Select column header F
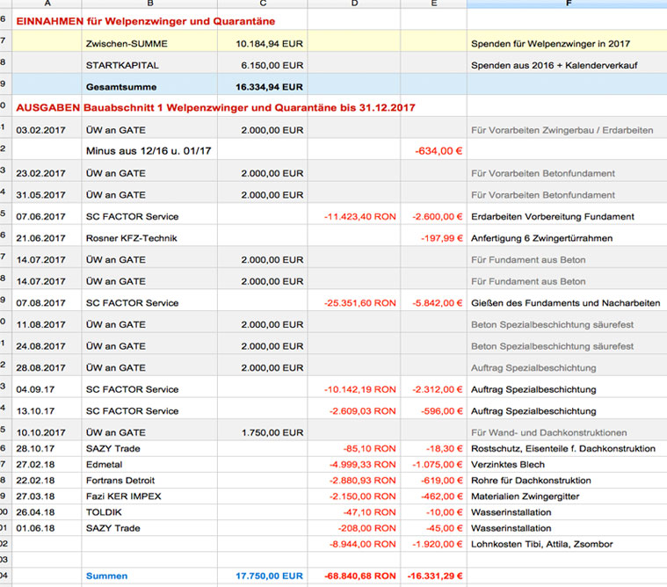Screen dimensions: 667x587 click(567, 4)
